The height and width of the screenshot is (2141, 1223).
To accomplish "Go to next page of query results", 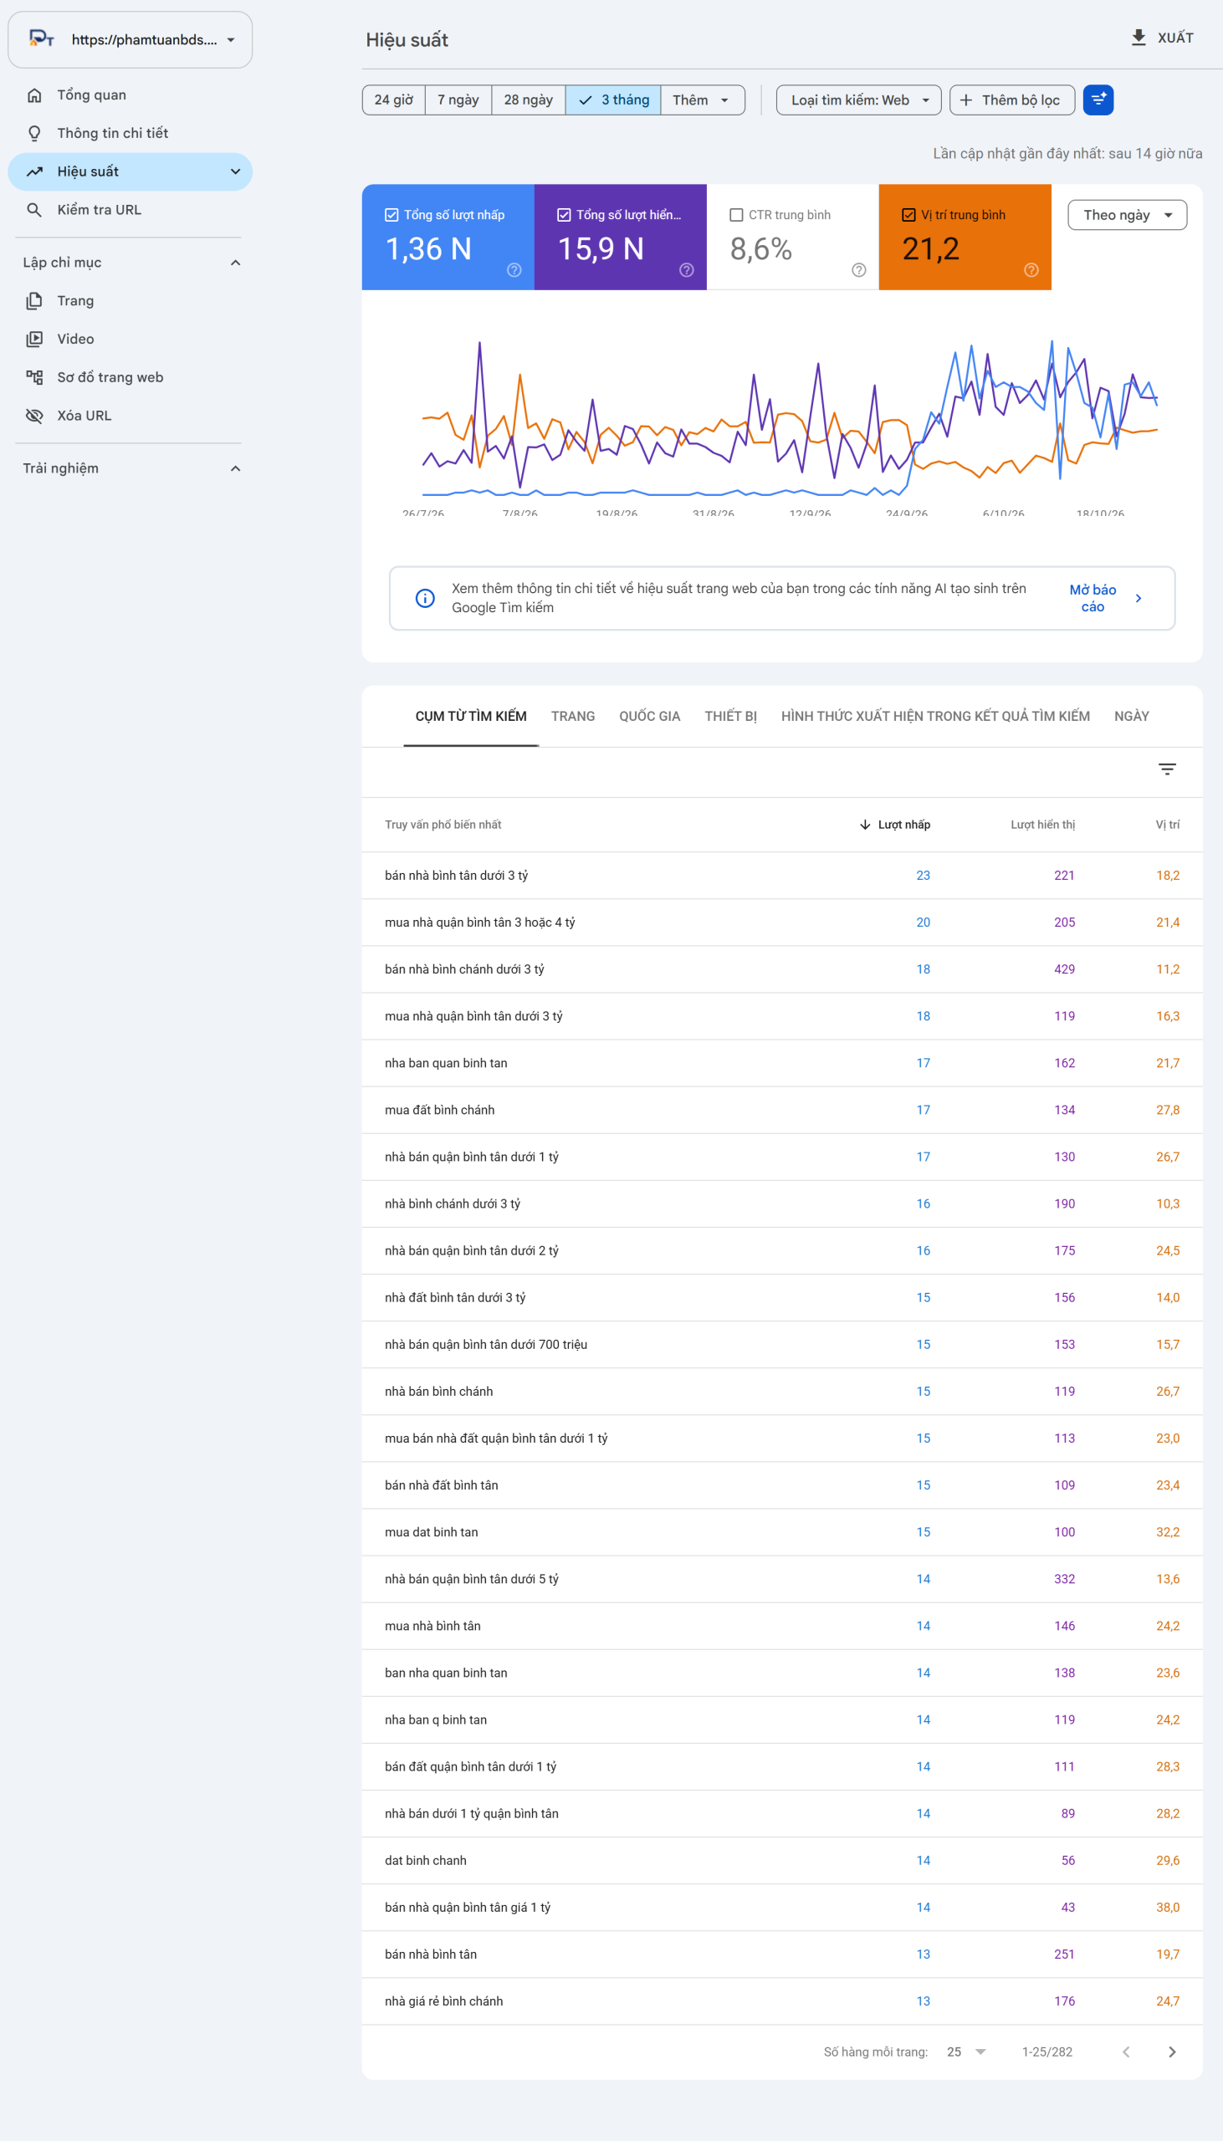I will 1172,2052.
